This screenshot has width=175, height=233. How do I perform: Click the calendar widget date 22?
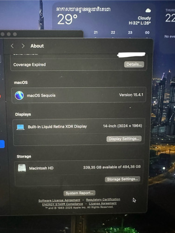[x=170, y=18]
